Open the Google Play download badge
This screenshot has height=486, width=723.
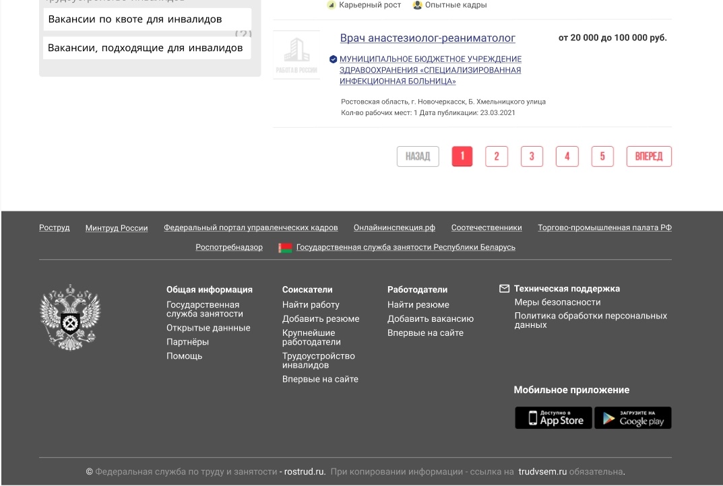pyautogui.click(x=632, y=417)
